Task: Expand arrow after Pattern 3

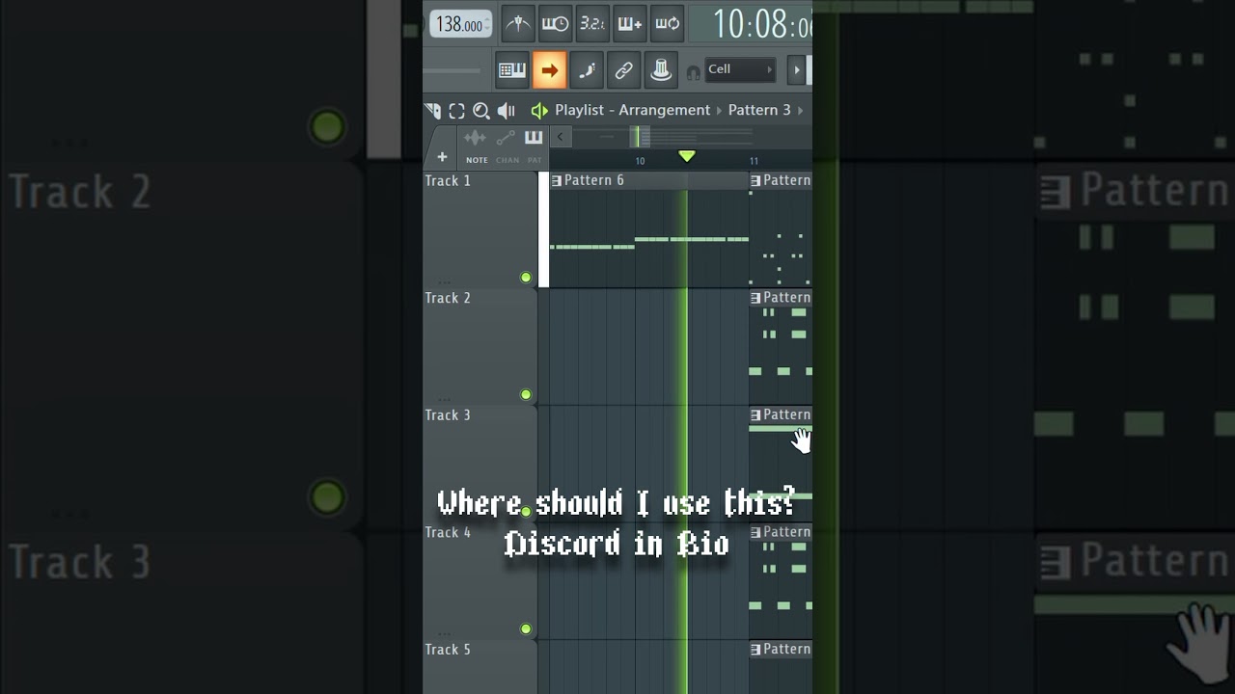Action: click(800, 110)
